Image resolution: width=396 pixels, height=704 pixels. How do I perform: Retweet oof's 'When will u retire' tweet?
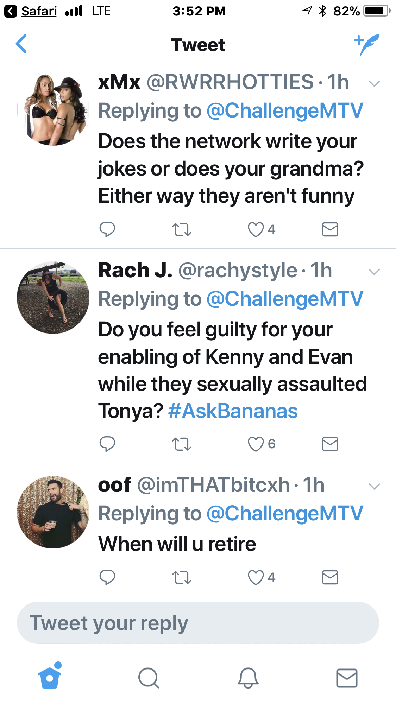(182, 578)
